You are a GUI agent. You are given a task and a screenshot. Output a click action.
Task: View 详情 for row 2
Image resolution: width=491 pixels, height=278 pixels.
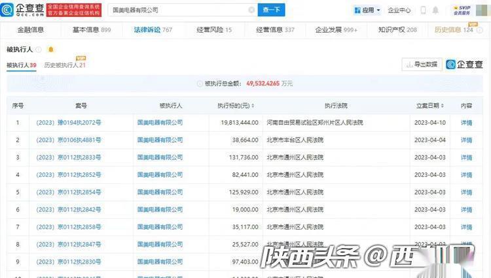pos(466,140)
